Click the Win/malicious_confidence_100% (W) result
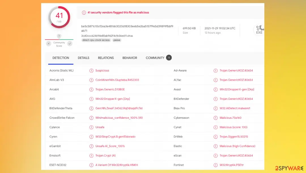This screenshot has width=306, height=173. click(x=119, y=118)
